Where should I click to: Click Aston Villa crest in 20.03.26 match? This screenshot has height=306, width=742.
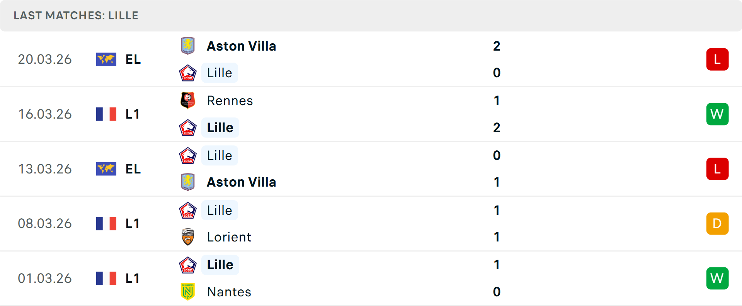tap(188, 46)
